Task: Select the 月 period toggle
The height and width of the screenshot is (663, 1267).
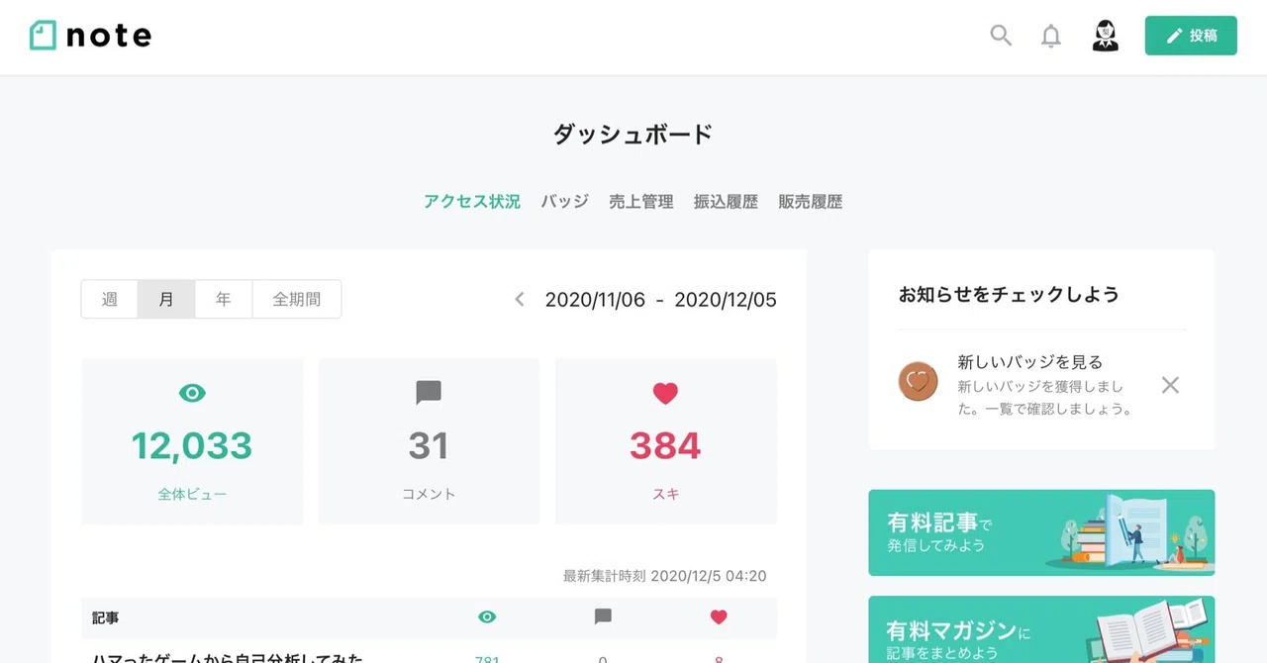Action: [166, 299]
